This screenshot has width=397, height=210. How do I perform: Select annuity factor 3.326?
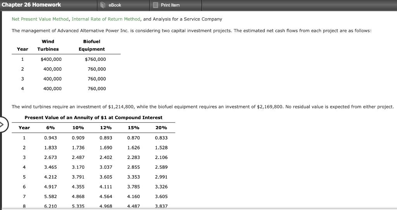pyautogui.click(x=161, y=187)
